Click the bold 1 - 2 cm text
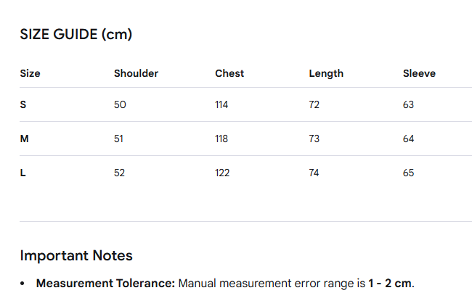The width and height of the screenshot is (472, 293). [391, 284]
